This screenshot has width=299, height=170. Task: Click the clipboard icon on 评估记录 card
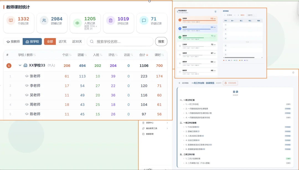pos(110,20)
